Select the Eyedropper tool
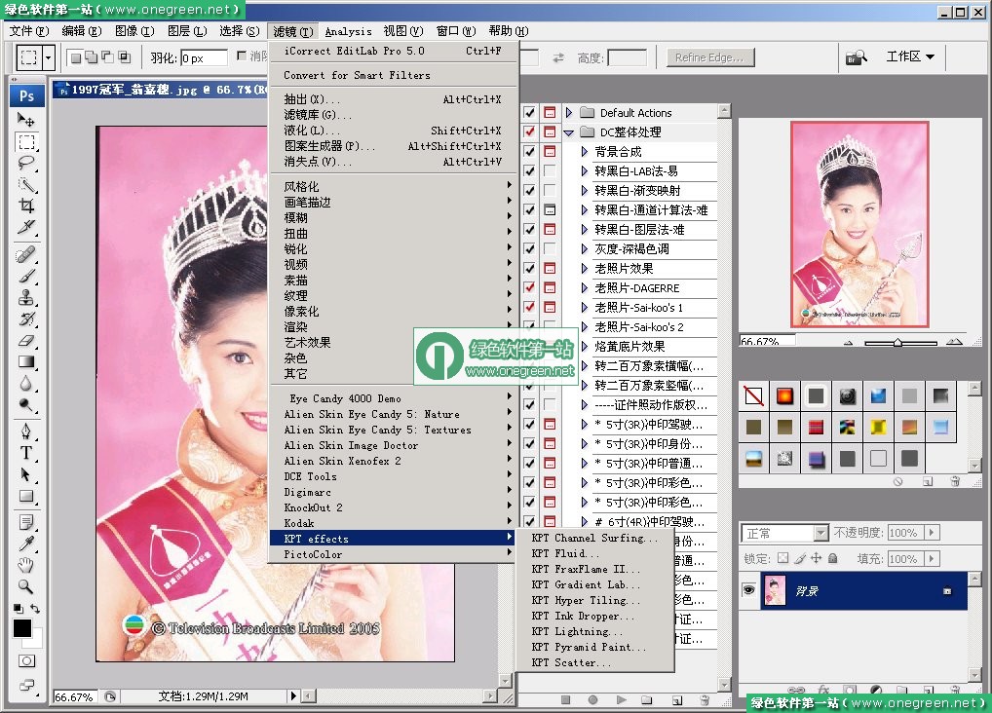 pos(26,544)
